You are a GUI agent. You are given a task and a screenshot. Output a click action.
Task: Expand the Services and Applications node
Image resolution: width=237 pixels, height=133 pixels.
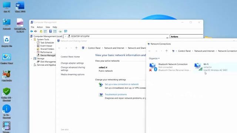(31, 65)
